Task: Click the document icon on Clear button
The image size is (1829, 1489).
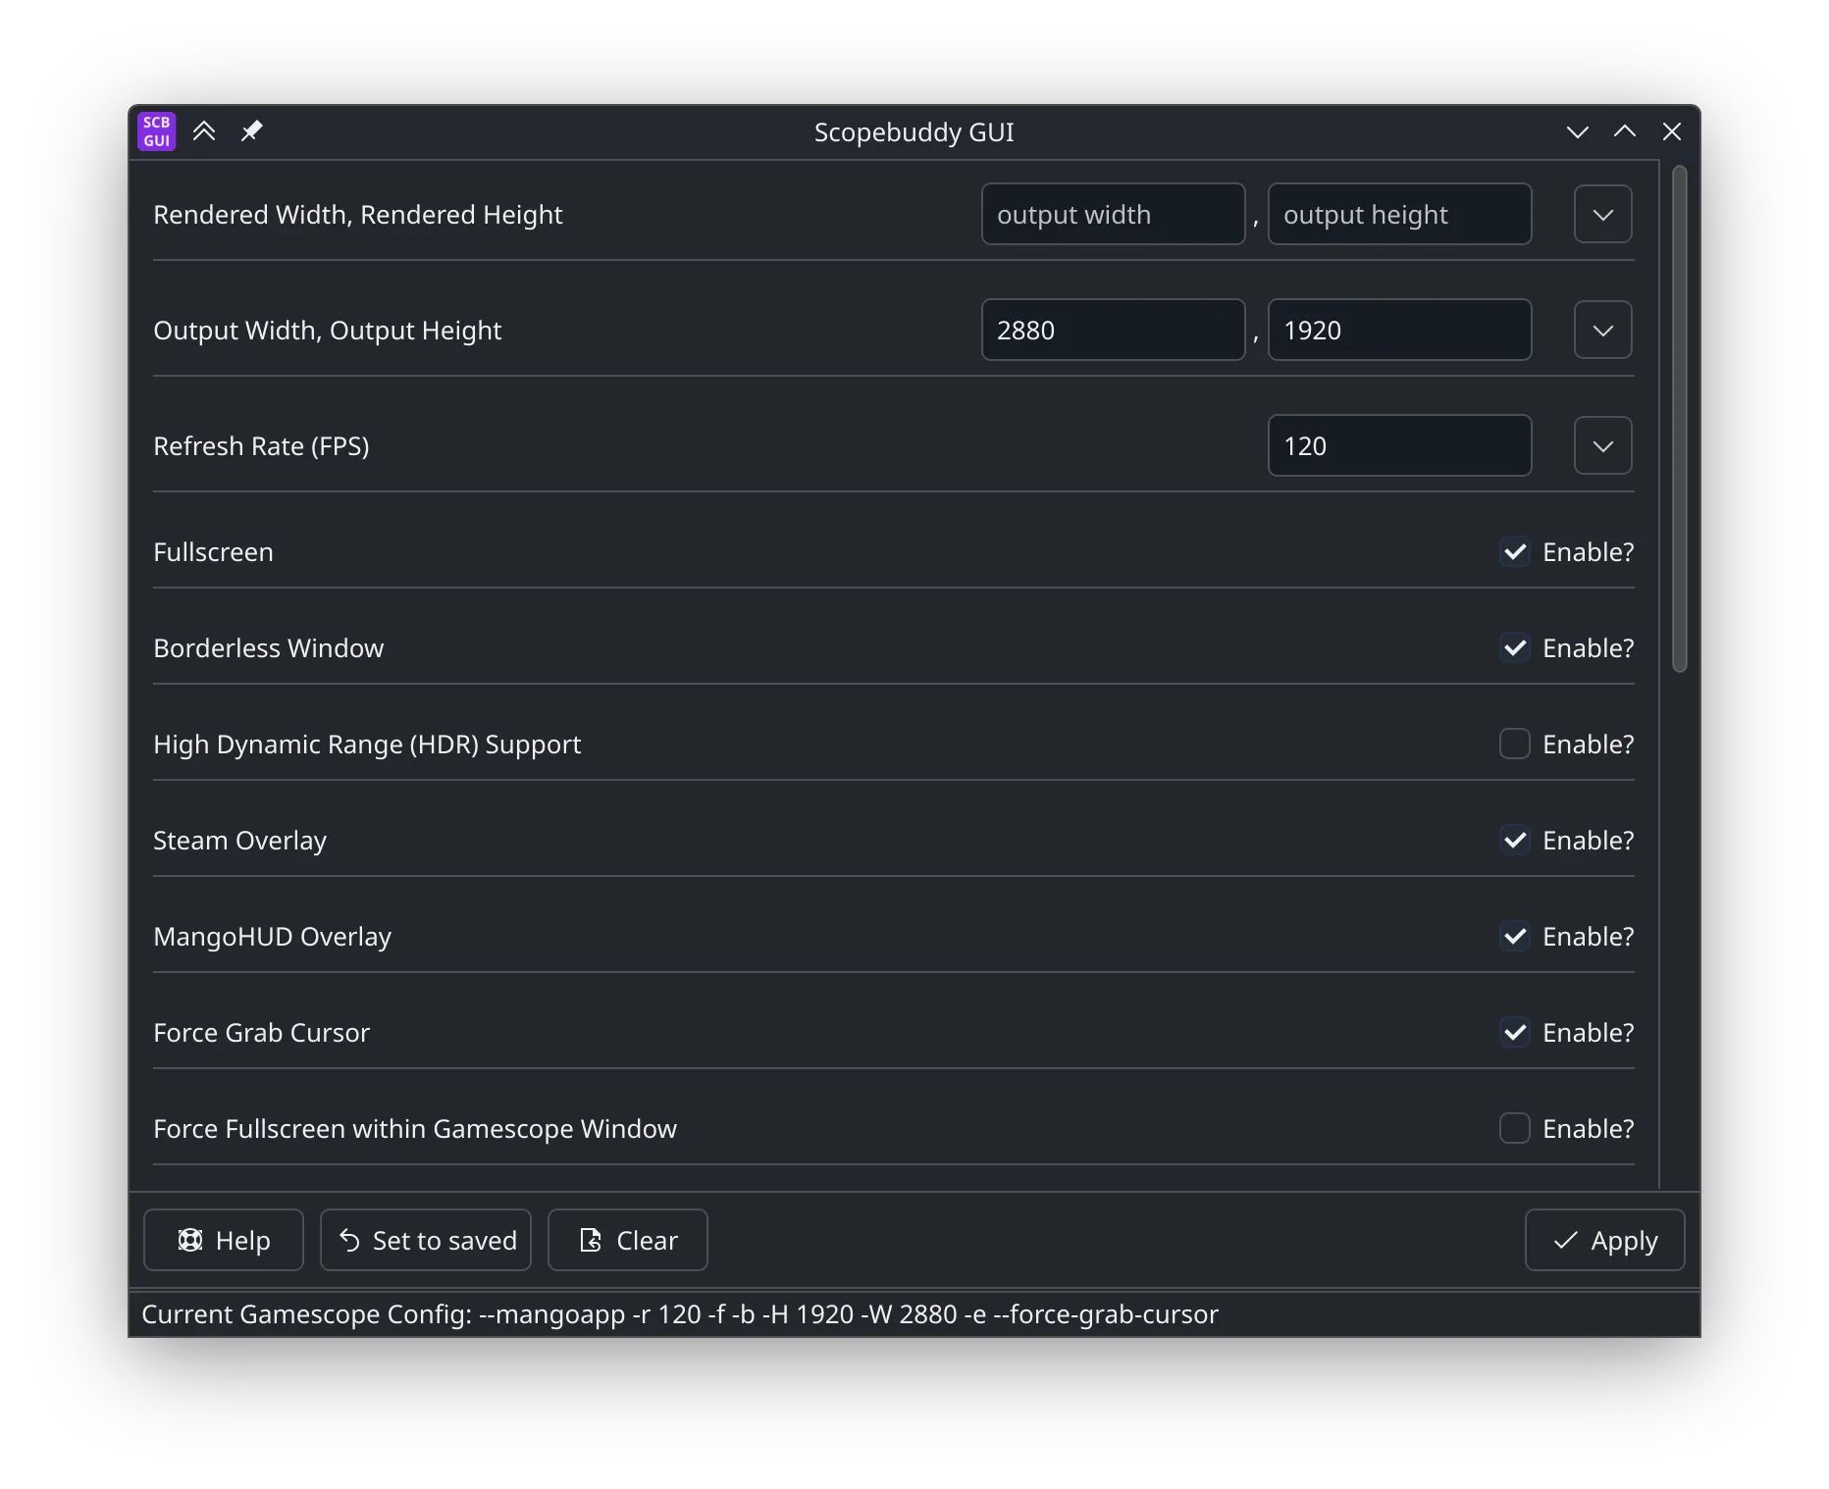Action: point(589,1240)
